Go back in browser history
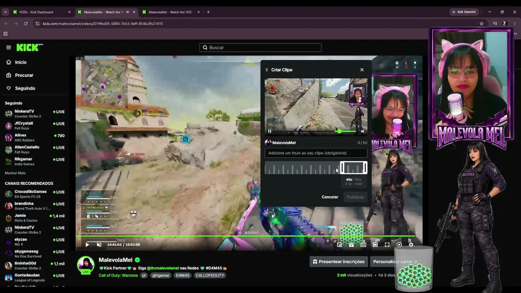 coord(6,24)
